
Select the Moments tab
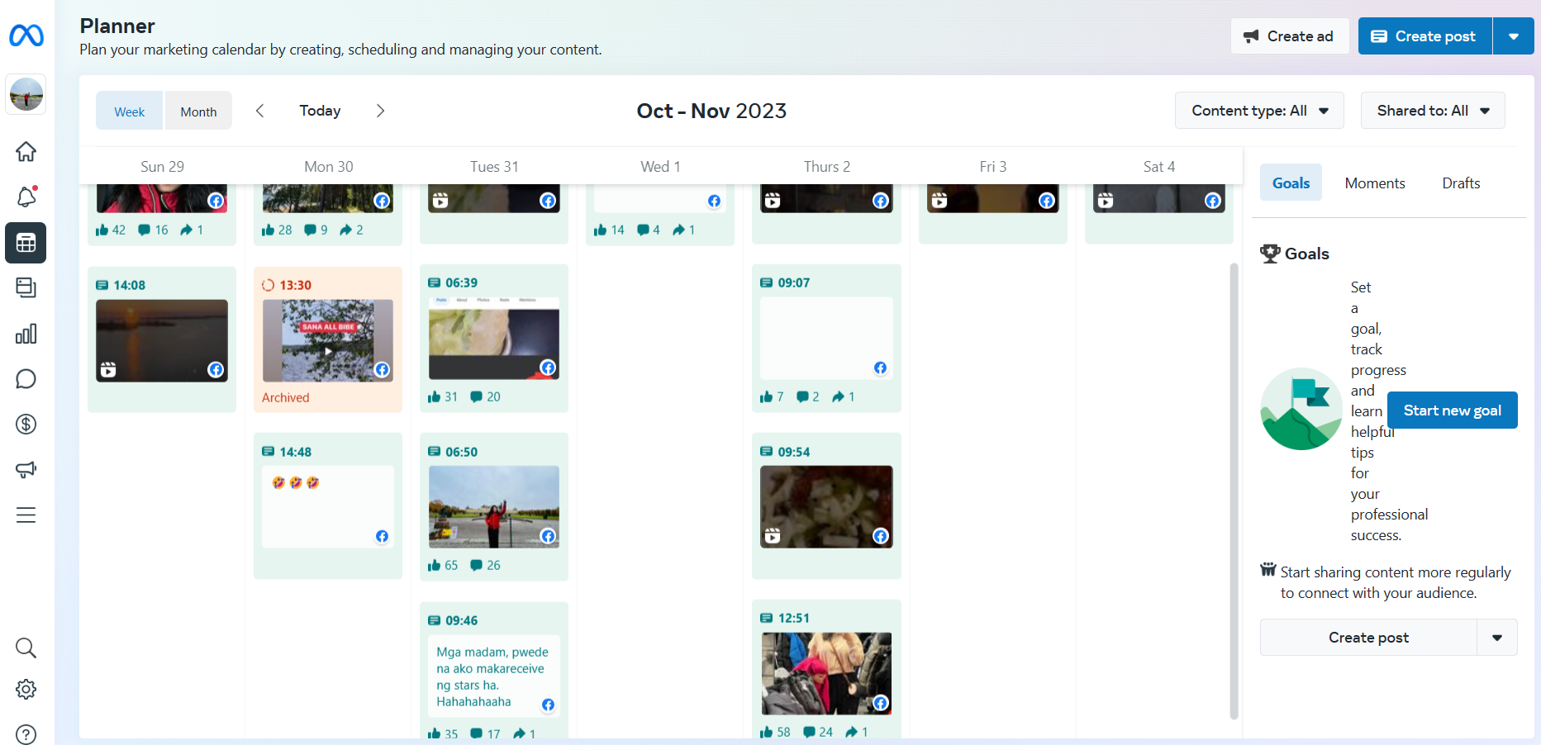pos(1375,183)
